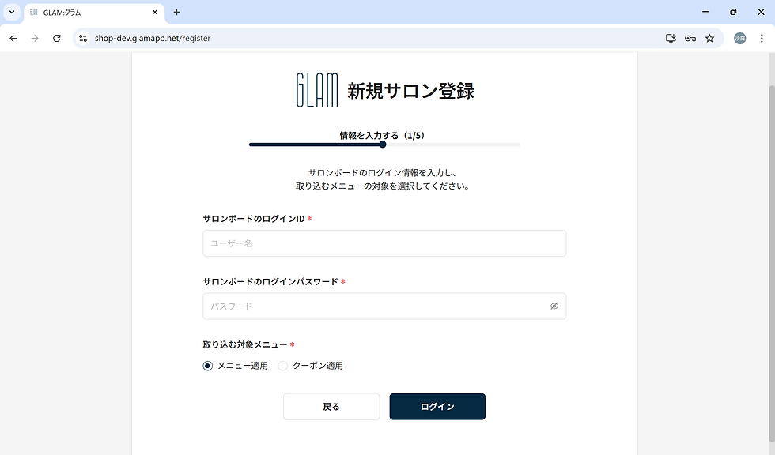The image size is (775, 455).
Task: Select the メニュー適用 radio button
Action: point(207,366)
